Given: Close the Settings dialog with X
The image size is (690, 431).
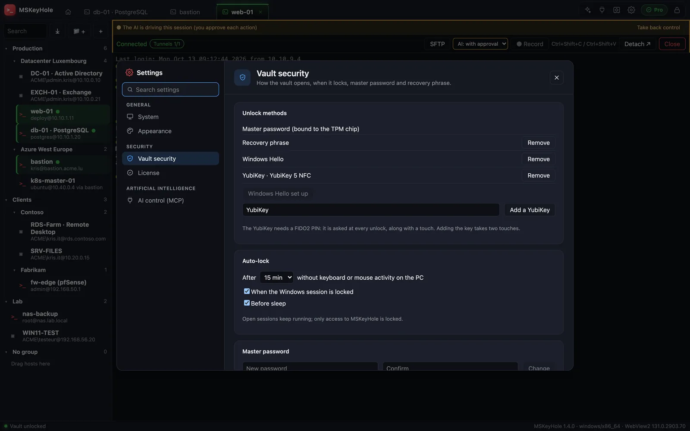Looking at the screenshot, I should click(x=557, y=78).
